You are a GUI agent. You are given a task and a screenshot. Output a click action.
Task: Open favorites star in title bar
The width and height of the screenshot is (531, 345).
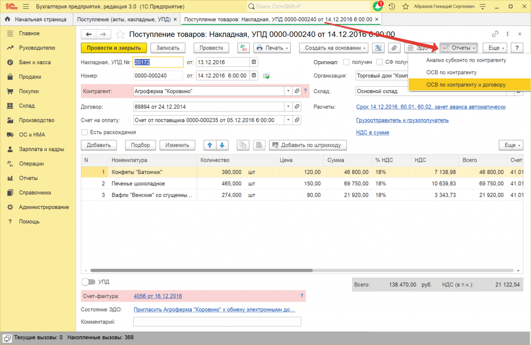[x=406, y=6]
